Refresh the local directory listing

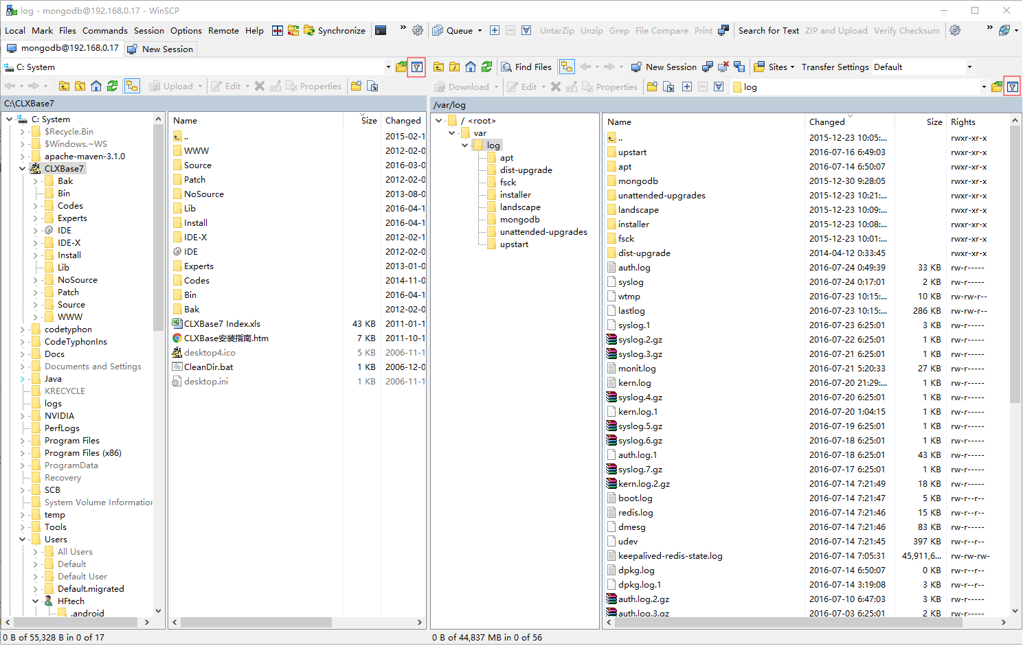tap(113, 86)
